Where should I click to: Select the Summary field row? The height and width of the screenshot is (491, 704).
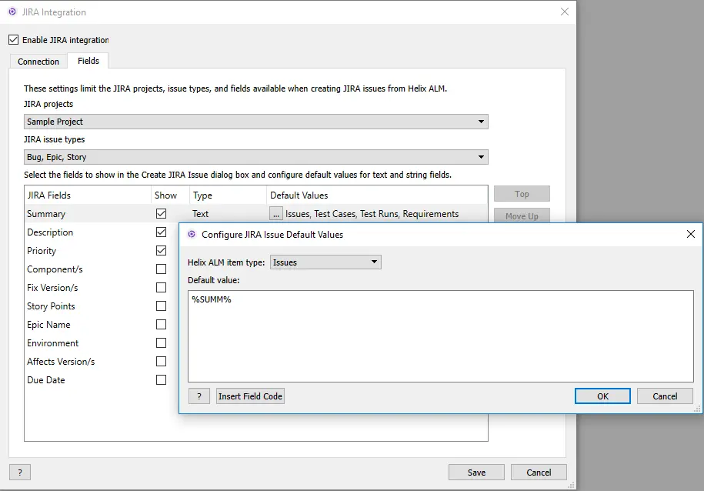(256, 213)
